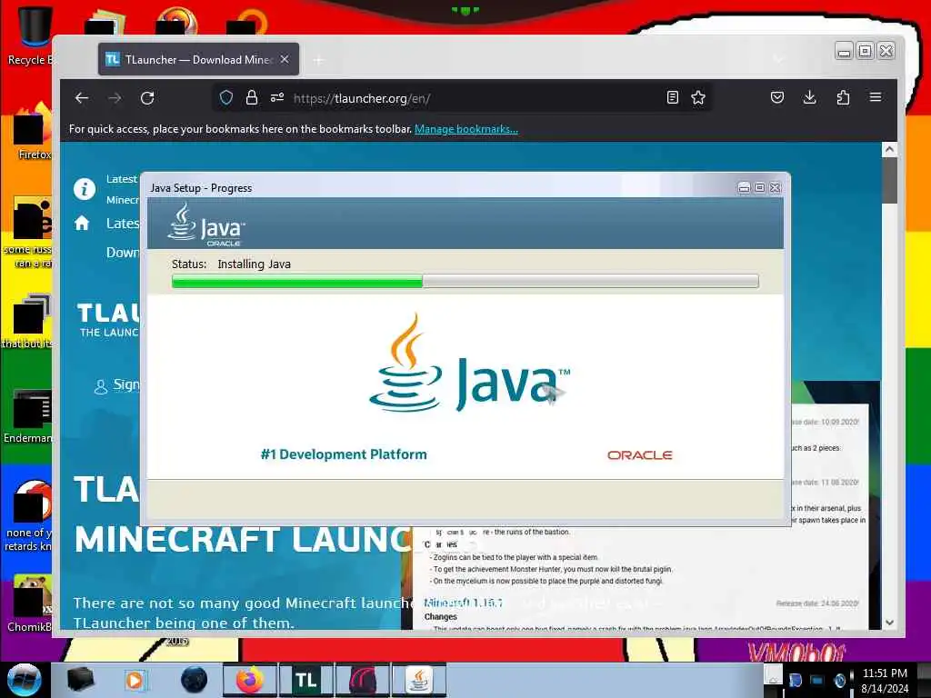Screen dimensions: 931x698
Task: Minimize the Java Setup window
Action: tap(744, 187)
